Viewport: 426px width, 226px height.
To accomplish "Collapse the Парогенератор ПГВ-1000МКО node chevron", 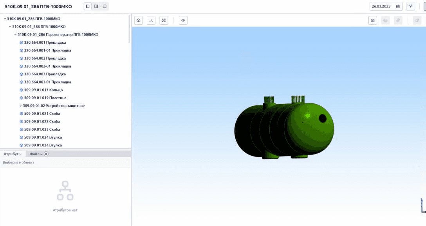I will [x=16, y=34].
